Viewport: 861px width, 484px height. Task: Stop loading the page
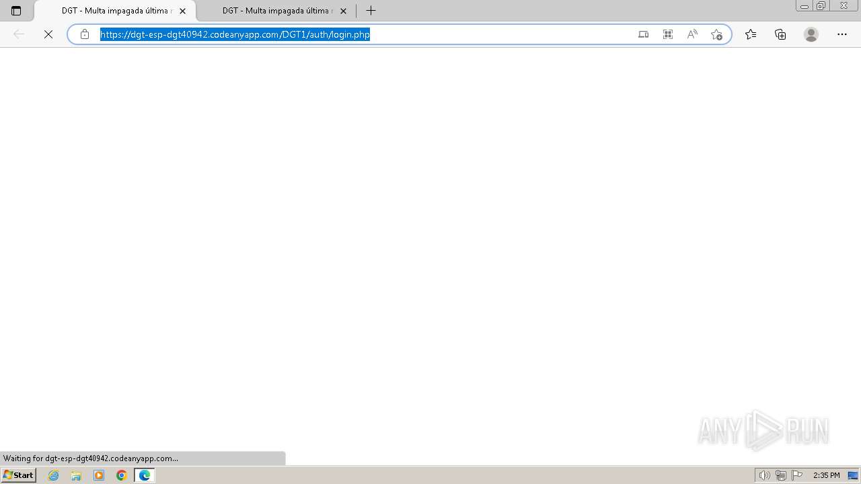pos(48,34)
